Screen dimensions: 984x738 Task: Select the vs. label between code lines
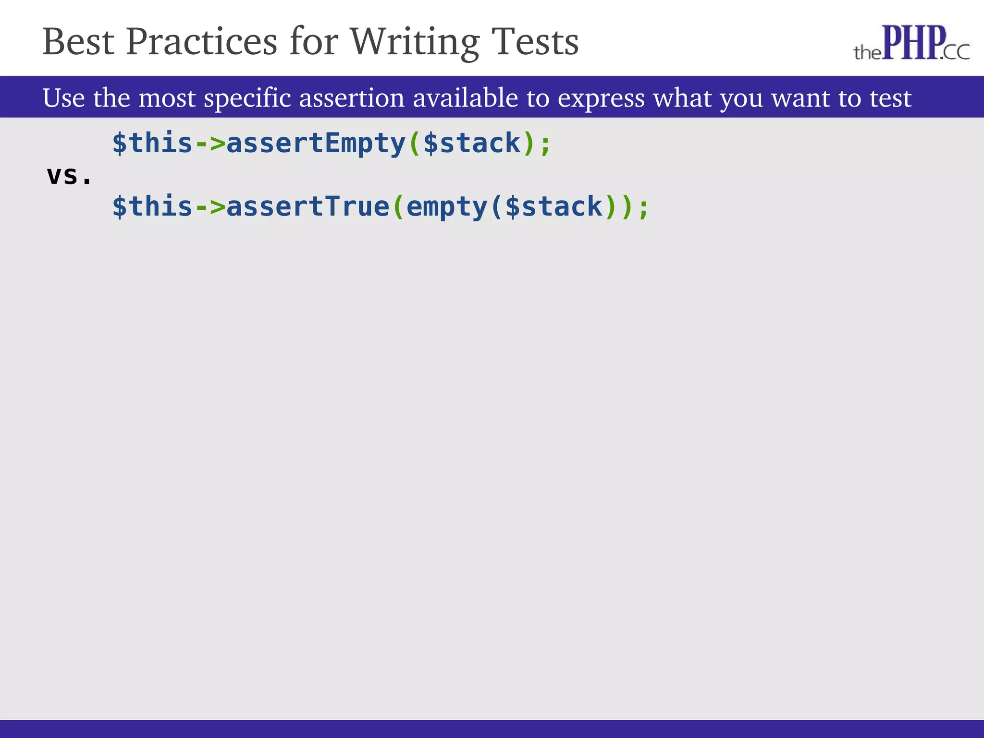coord(69,175)
